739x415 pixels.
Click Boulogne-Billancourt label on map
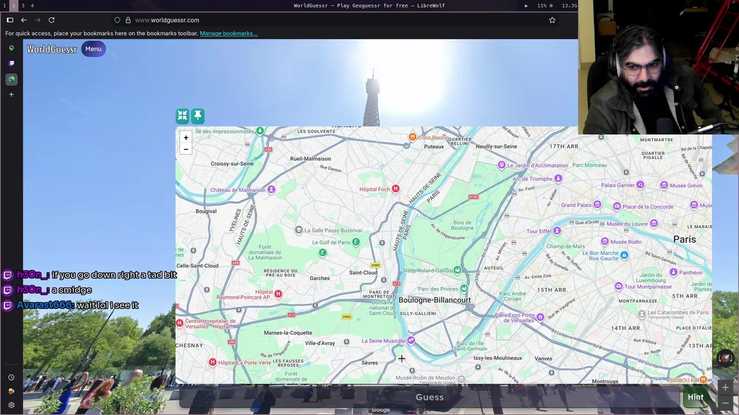point(435,300)
